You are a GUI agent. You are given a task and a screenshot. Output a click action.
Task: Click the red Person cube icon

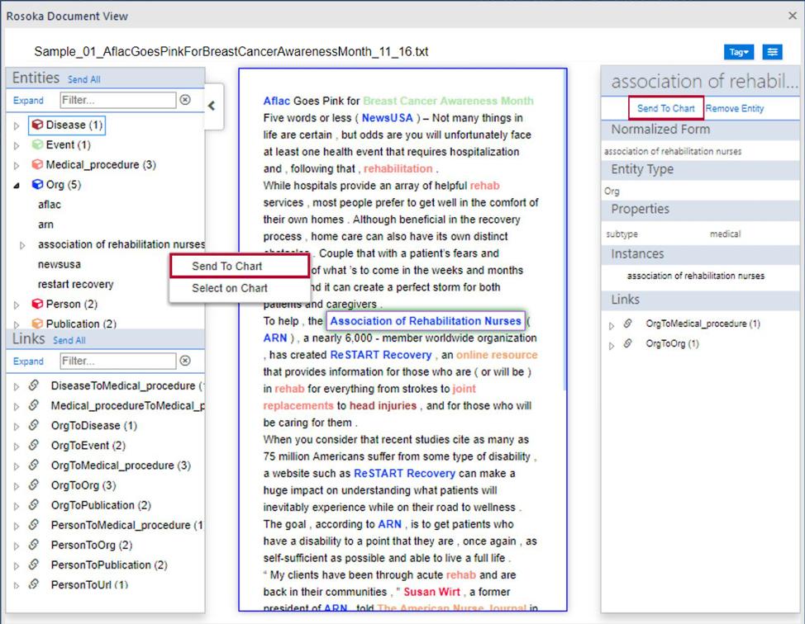(37, 305)
